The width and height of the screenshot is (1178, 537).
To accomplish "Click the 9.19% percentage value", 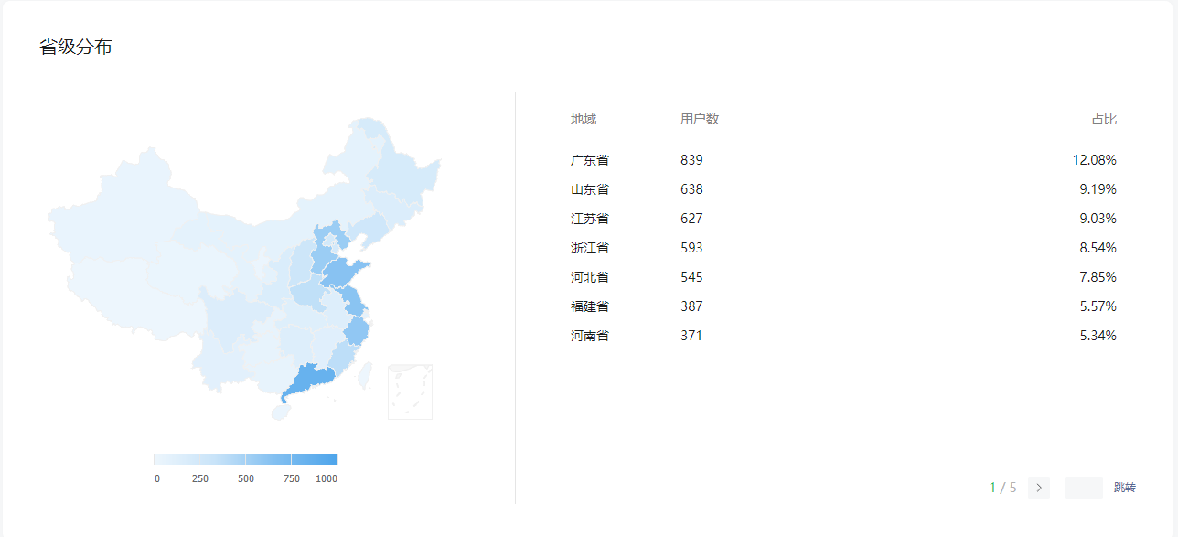I will coord(1098,189).
